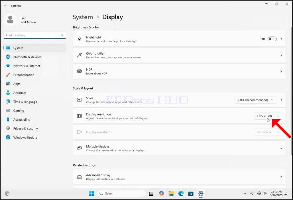293x200 pixels.
Task: Click the Night light sun icon
Action: [x=80, y=39]
